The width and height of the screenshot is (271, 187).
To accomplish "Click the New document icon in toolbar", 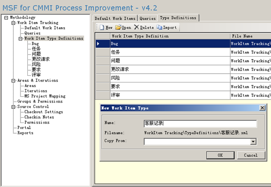I will [x=102, y=27].
